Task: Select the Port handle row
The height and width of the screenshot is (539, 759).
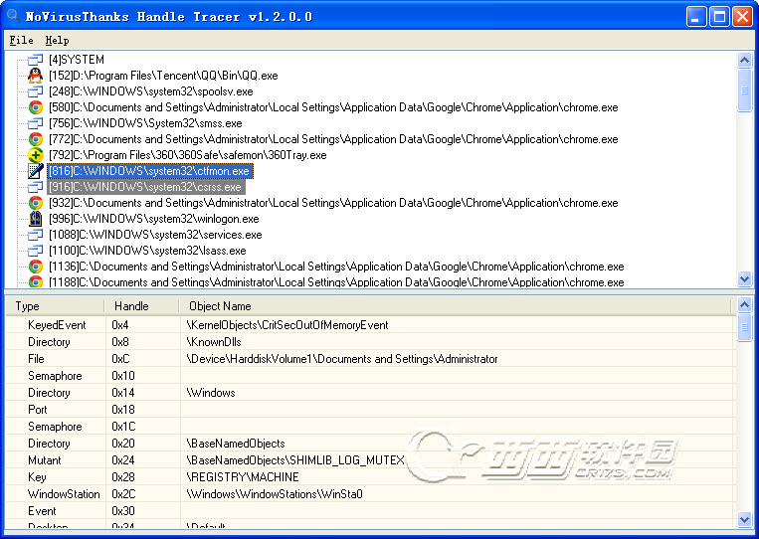Action: point(370,410)
